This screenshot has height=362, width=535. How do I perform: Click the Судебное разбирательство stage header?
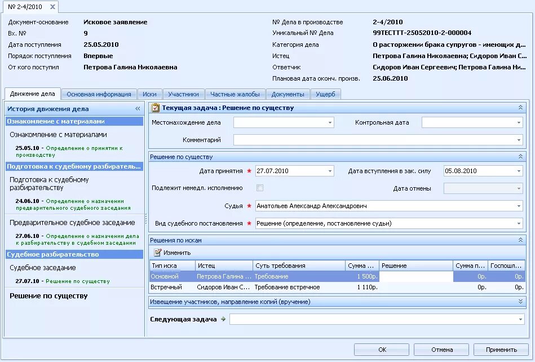tap(74, 254)
